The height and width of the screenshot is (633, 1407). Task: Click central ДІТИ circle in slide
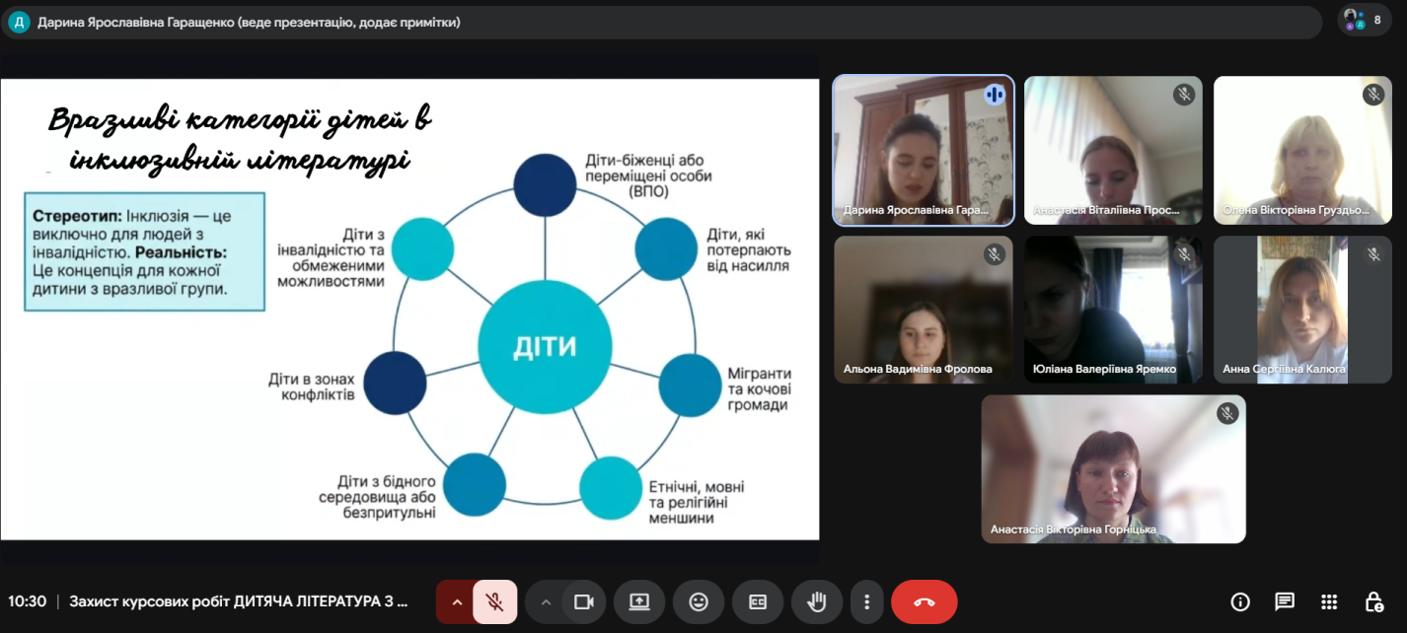pos(544,346)
